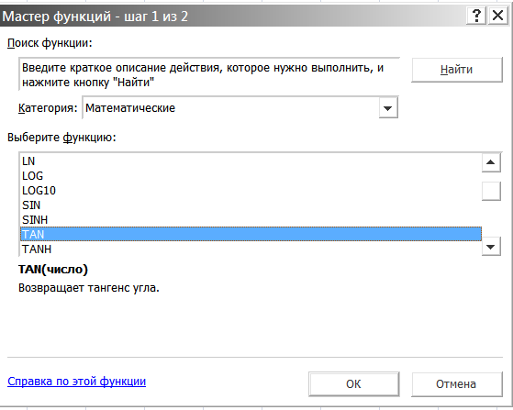Open the Категория dropdown arrow

(388, 108)
